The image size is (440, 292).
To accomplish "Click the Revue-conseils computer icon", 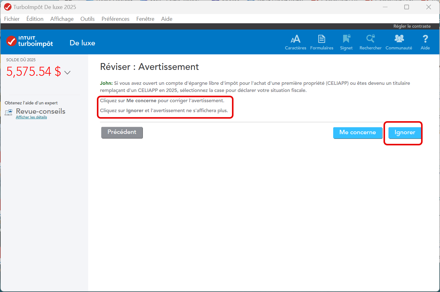I will coord(9,112).
